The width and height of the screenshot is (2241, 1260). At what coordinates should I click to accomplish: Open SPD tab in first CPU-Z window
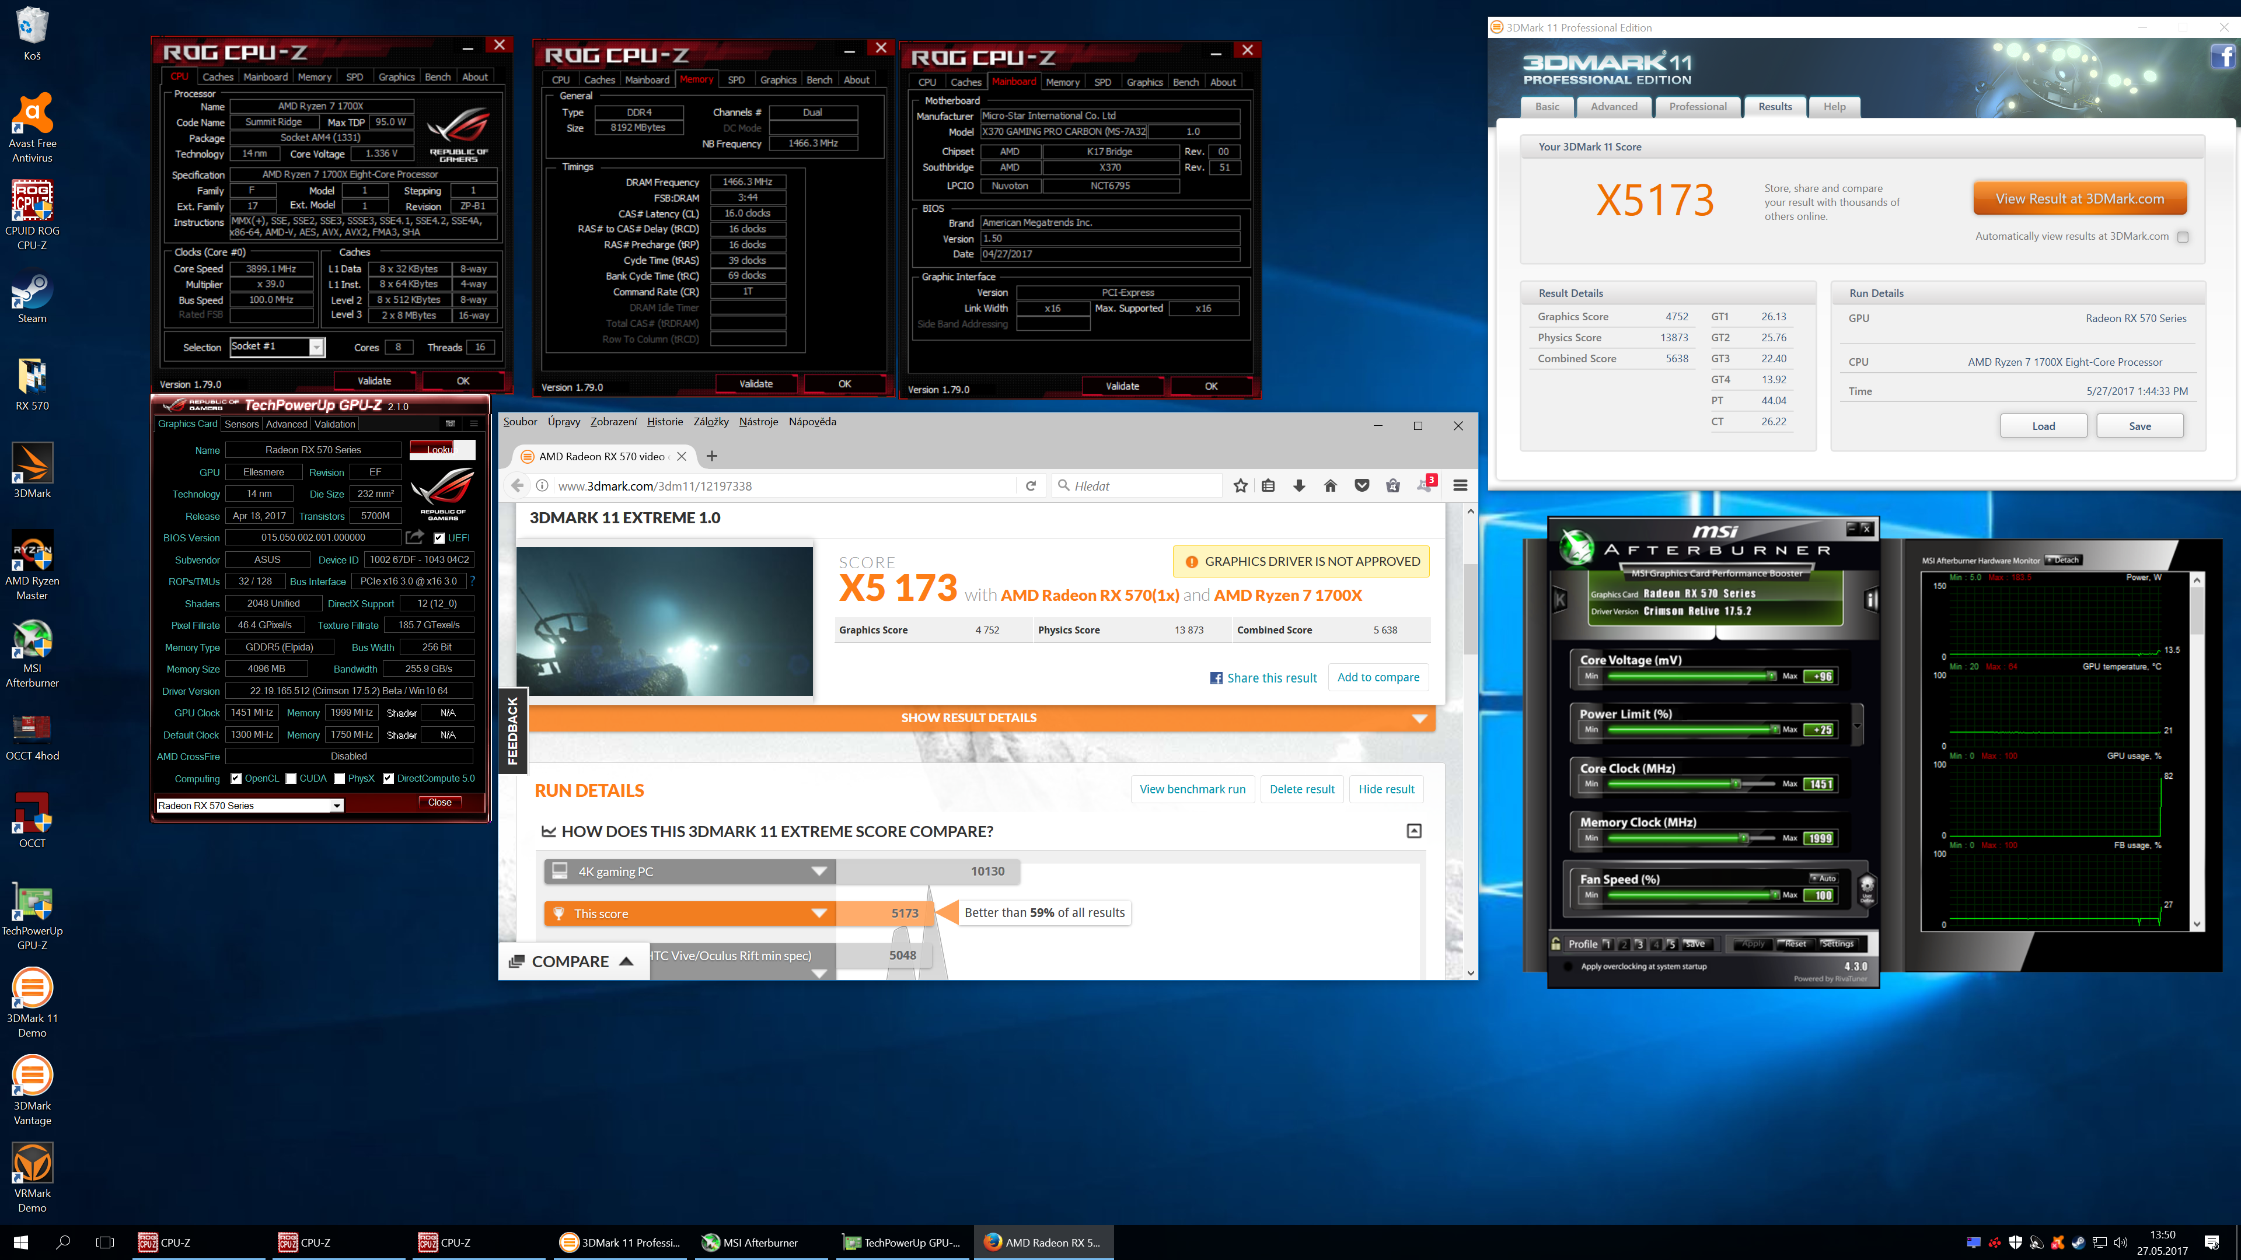[x=354, y=76]
